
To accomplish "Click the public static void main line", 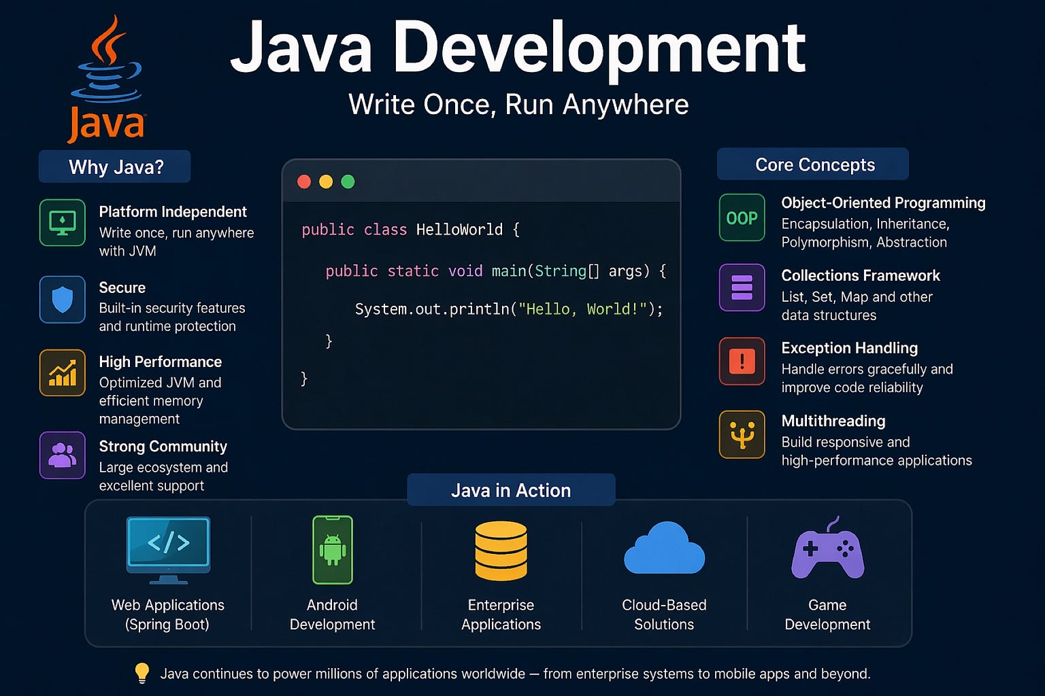I will point(496,271).
